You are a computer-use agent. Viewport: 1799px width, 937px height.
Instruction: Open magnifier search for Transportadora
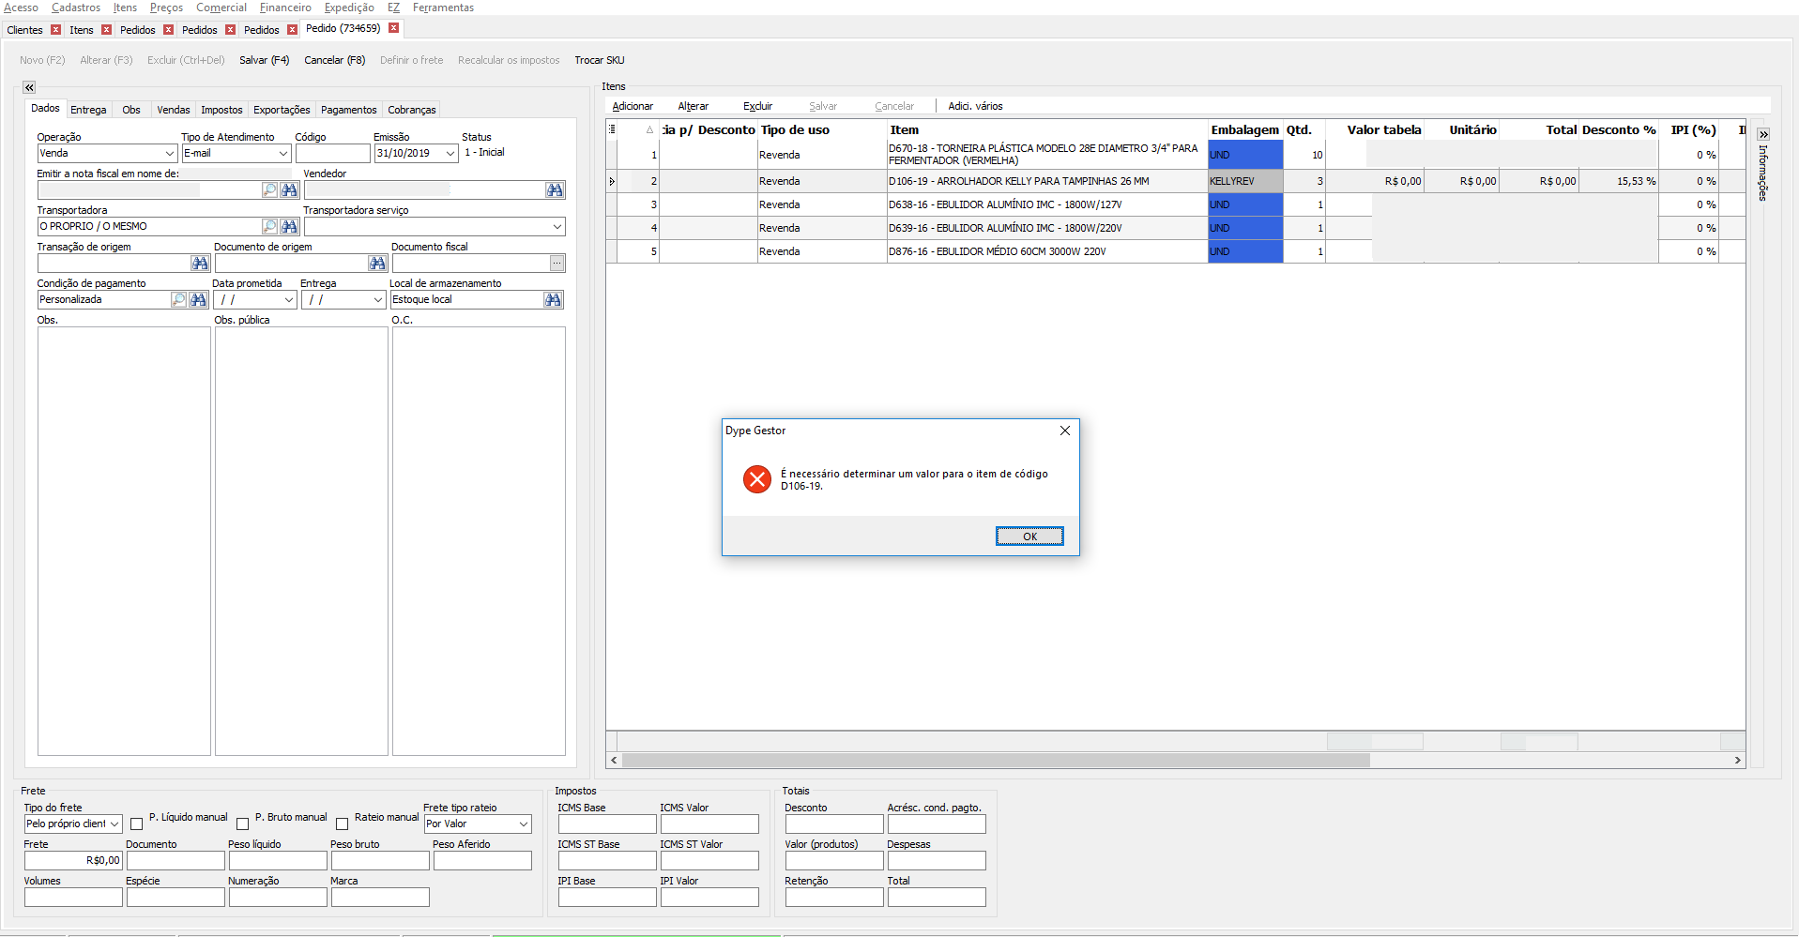tap(269, 226)
